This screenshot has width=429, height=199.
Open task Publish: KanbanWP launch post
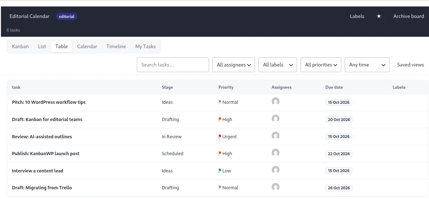tap(46, 154)
